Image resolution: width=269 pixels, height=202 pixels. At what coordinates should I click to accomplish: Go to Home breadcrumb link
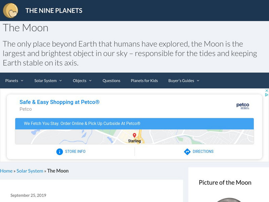pyautogui.click(x=6, y=171)
